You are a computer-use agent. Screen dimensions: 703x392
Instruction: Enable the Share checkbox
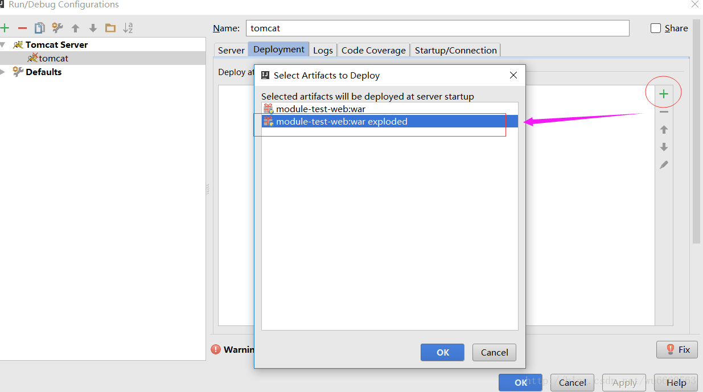tap(655, 28)
